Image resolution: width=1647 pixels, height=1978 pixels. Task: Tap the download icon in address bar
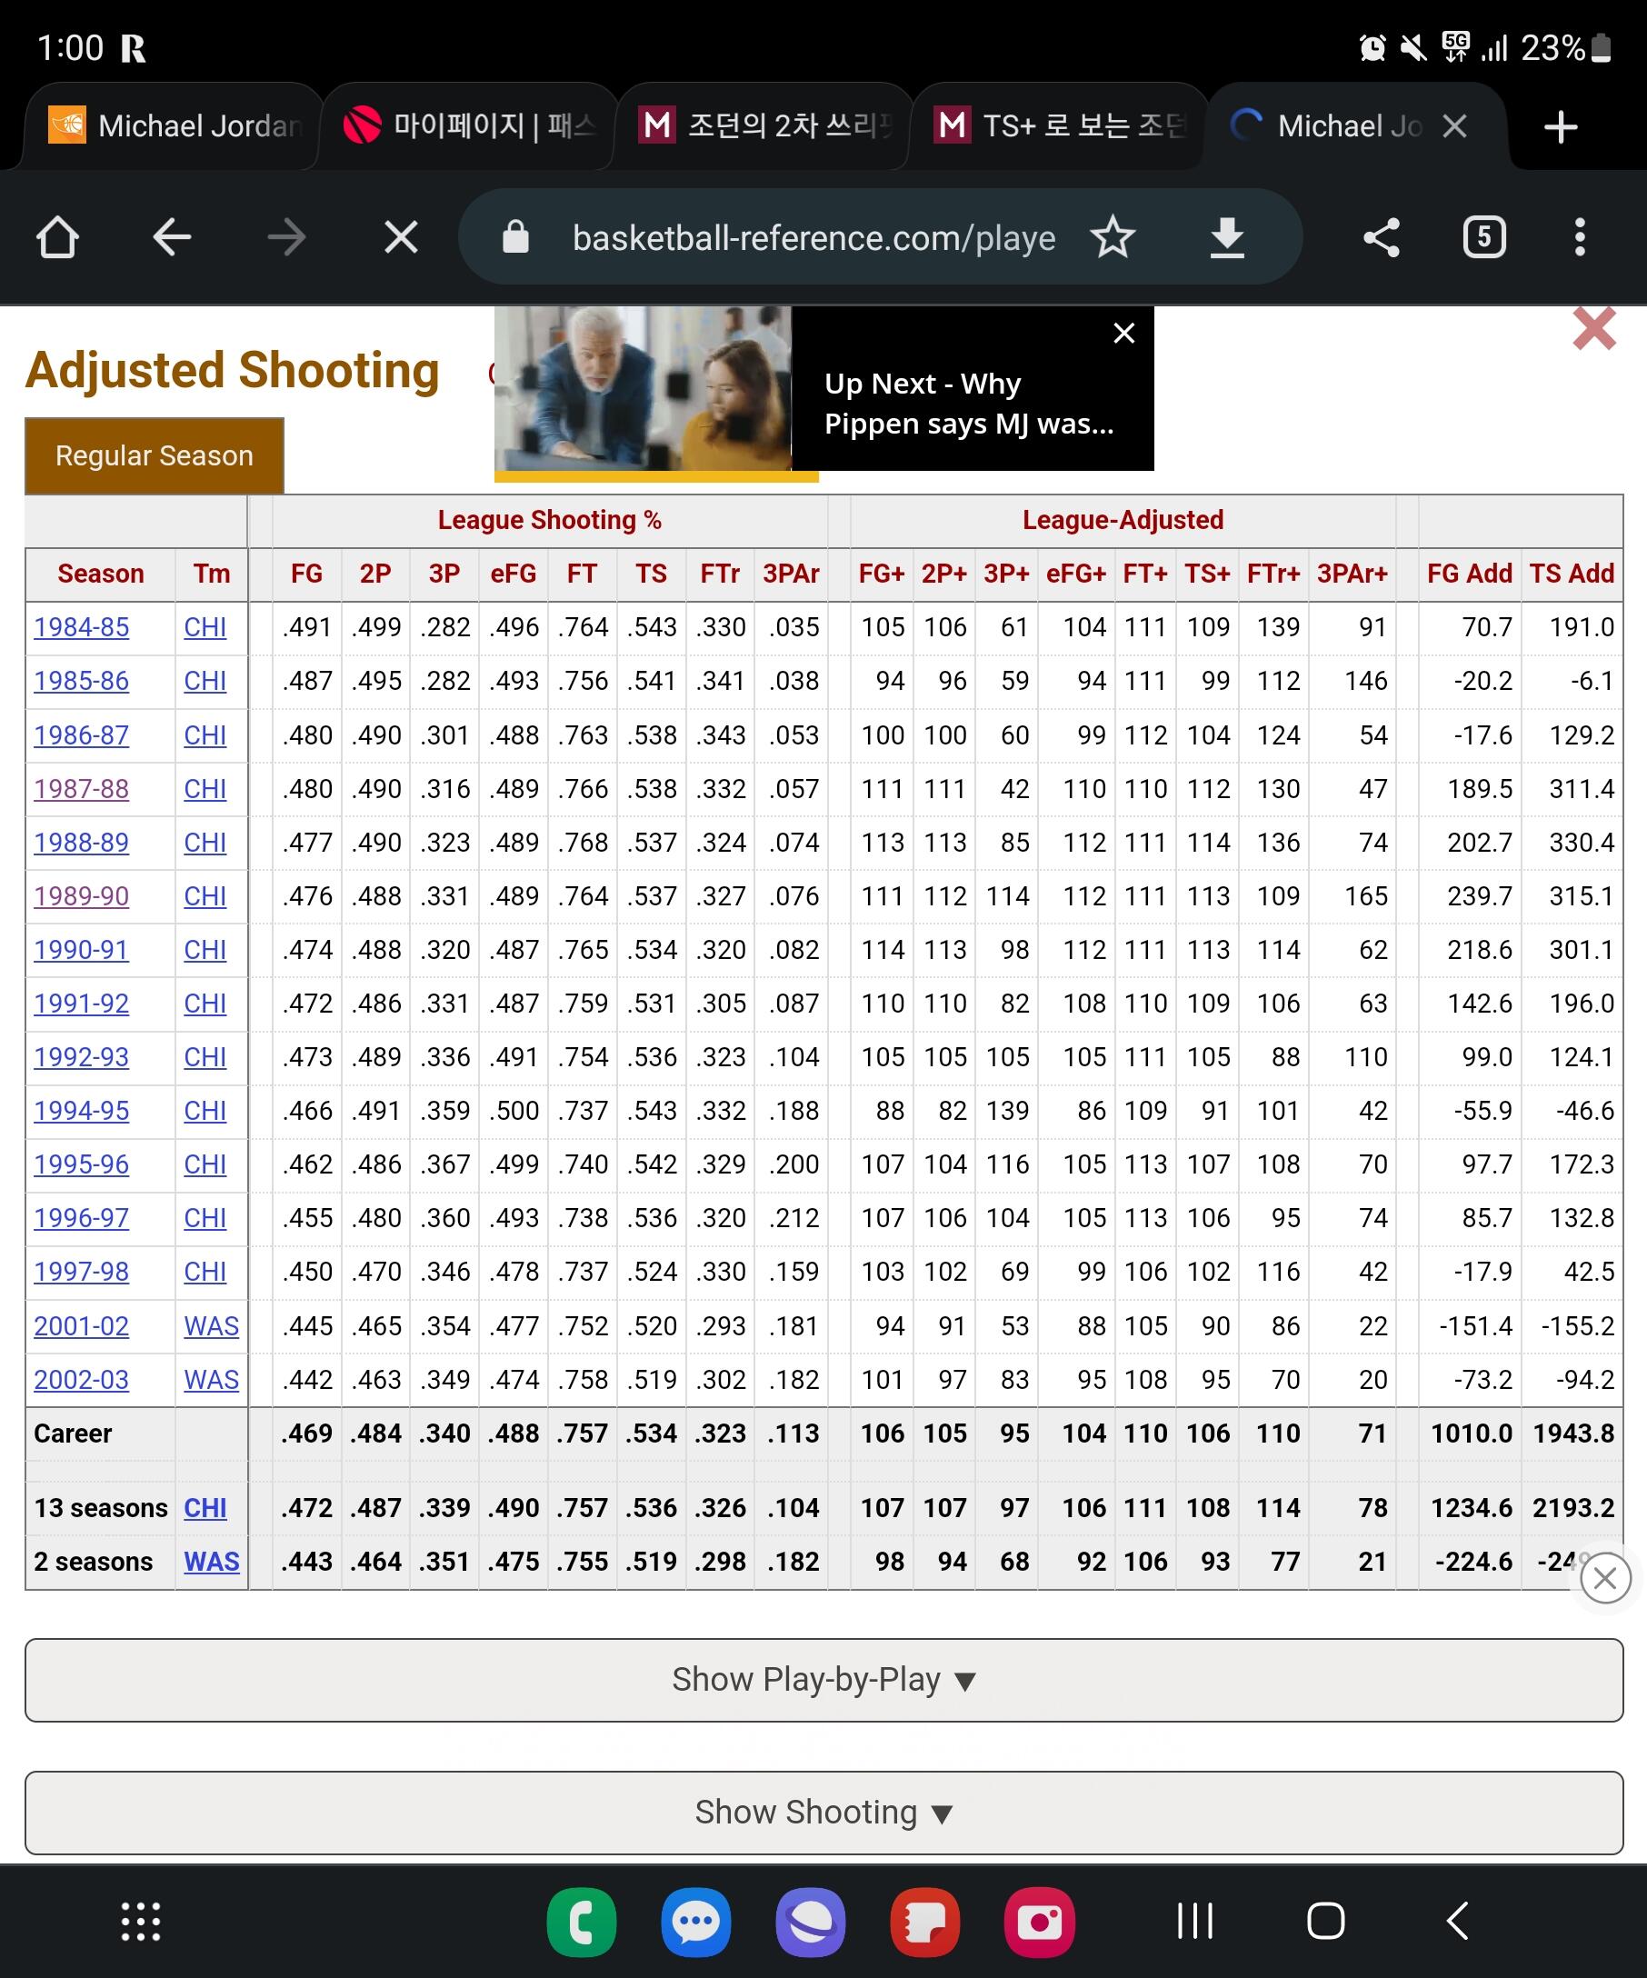[1227, 237]
